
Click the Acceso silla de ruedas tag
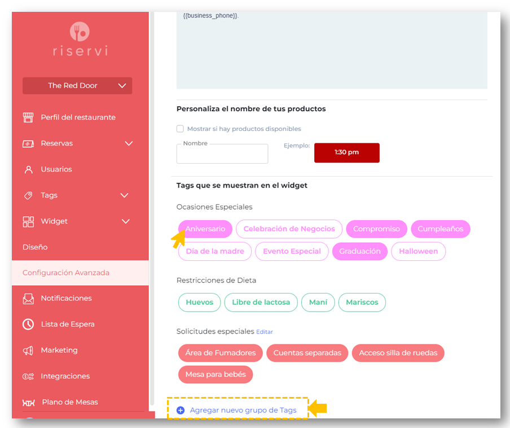coord(398,353)
